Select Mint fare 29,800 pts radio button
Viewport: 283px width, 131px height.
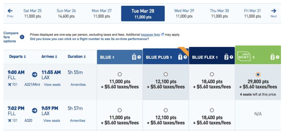tap(258, 75)
